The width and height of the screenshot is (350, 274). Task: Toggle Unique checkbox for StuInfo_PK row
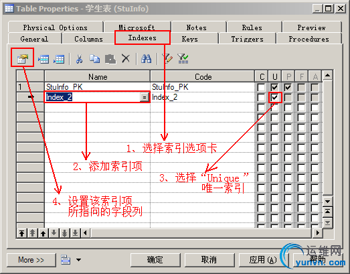(275, 87)
